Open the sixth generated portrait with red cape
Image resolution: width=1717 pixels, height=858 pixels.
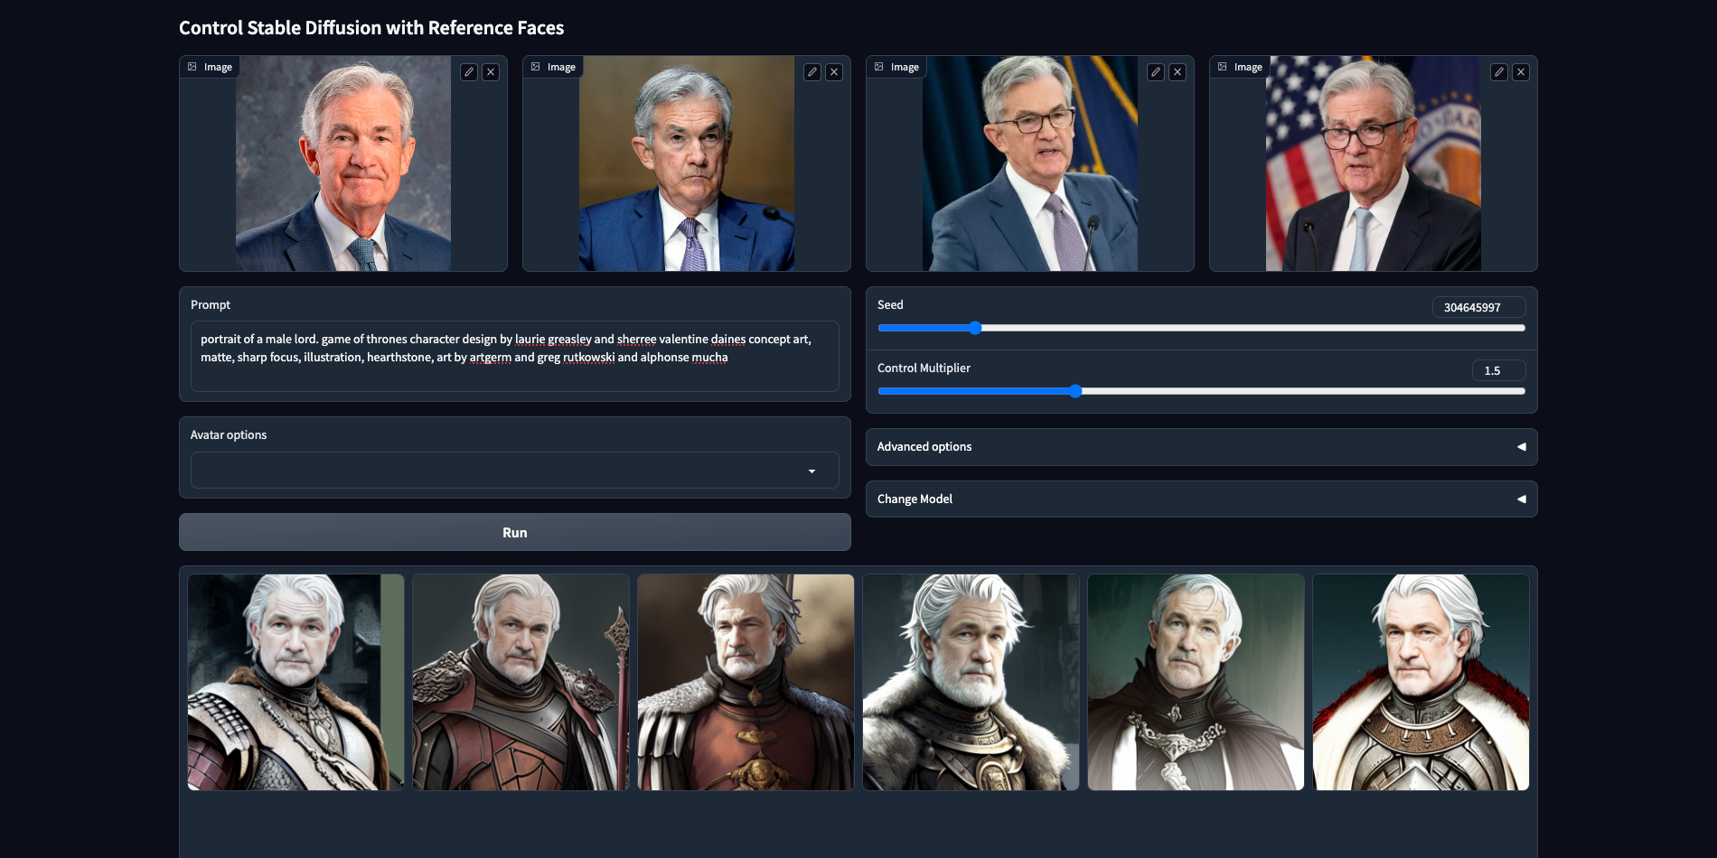tap(1421, 683)
